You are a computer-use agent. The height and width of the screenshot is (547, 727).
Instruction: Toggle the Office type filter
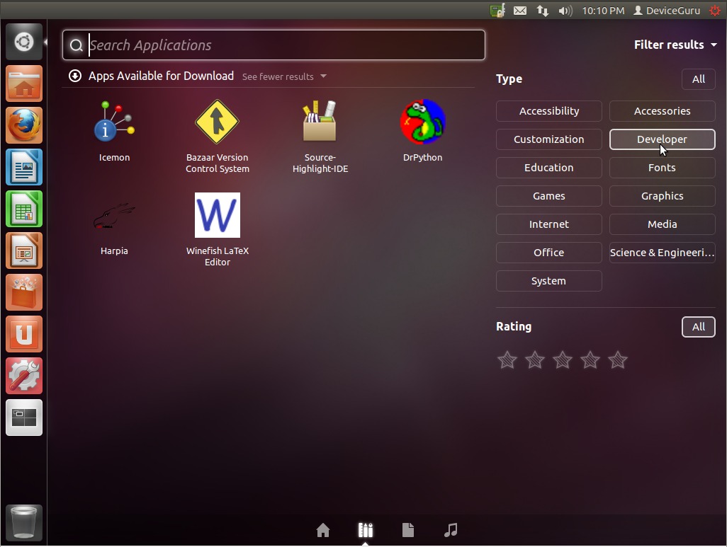[549, 253]
